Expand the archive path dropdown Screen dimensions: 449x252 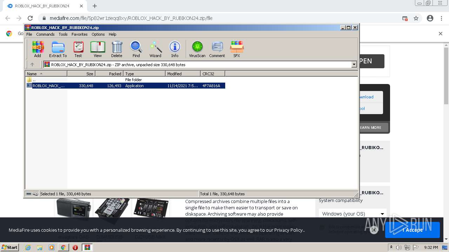354,64
